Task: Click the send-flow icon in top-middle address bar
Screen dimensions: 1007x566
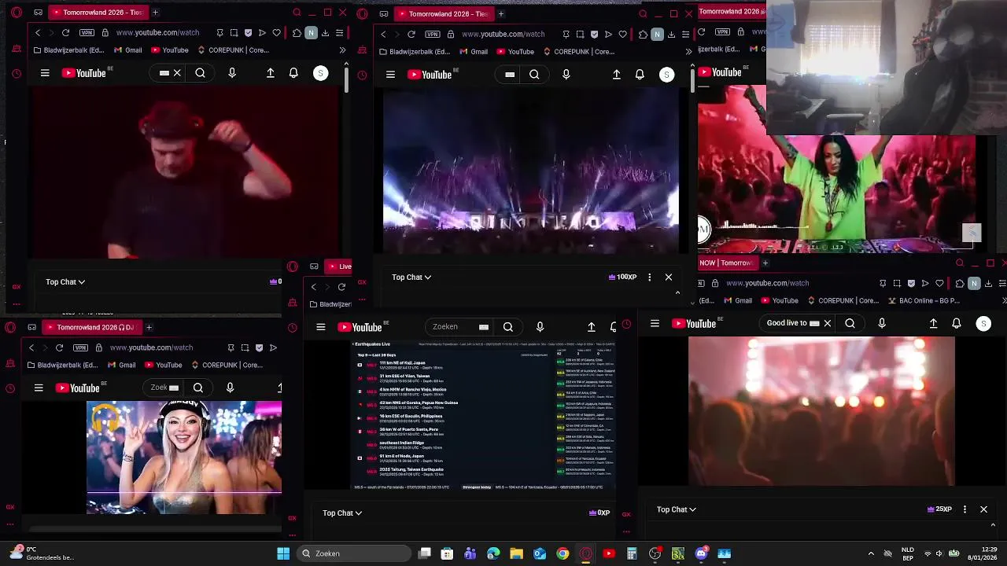Action: [608, 35]
